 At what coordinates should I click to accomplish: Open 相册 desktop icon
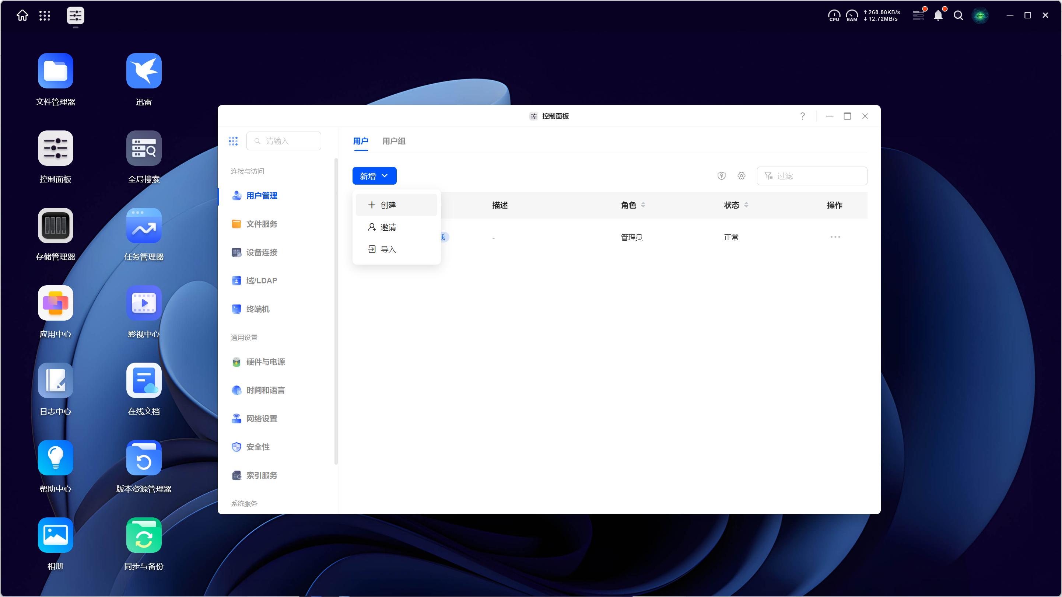55,535
